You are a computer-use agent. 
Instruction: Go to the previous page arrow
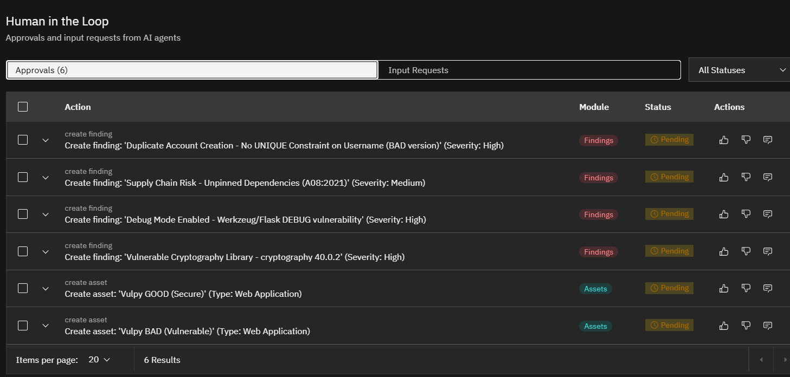[761, 360]
